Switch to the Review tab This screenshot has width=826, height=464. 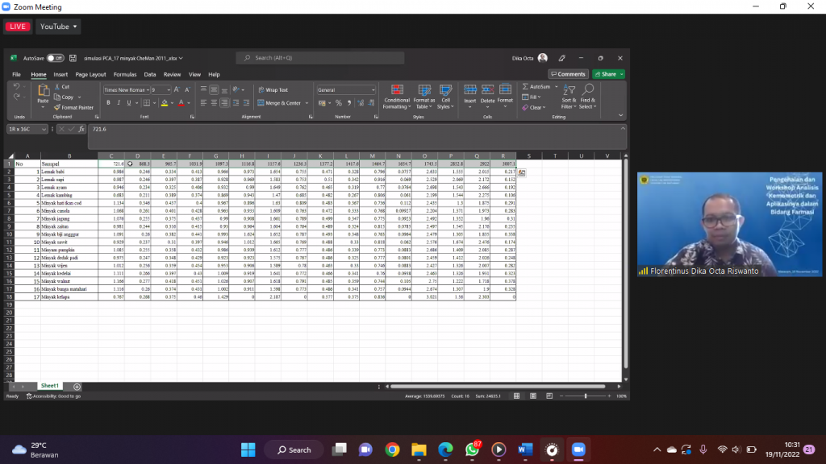[x=173, y=75]
